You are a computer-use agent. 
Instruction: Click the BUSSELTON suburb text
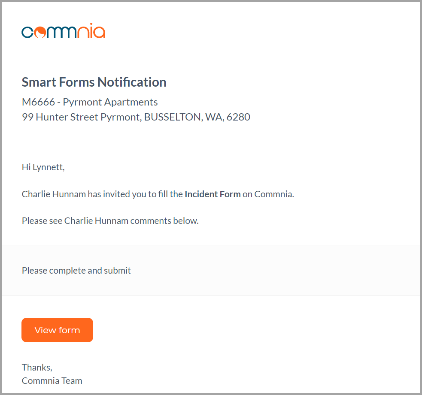point(173,117)
